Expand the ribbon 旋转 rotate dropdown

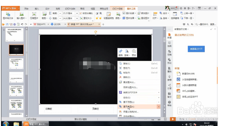168,18
